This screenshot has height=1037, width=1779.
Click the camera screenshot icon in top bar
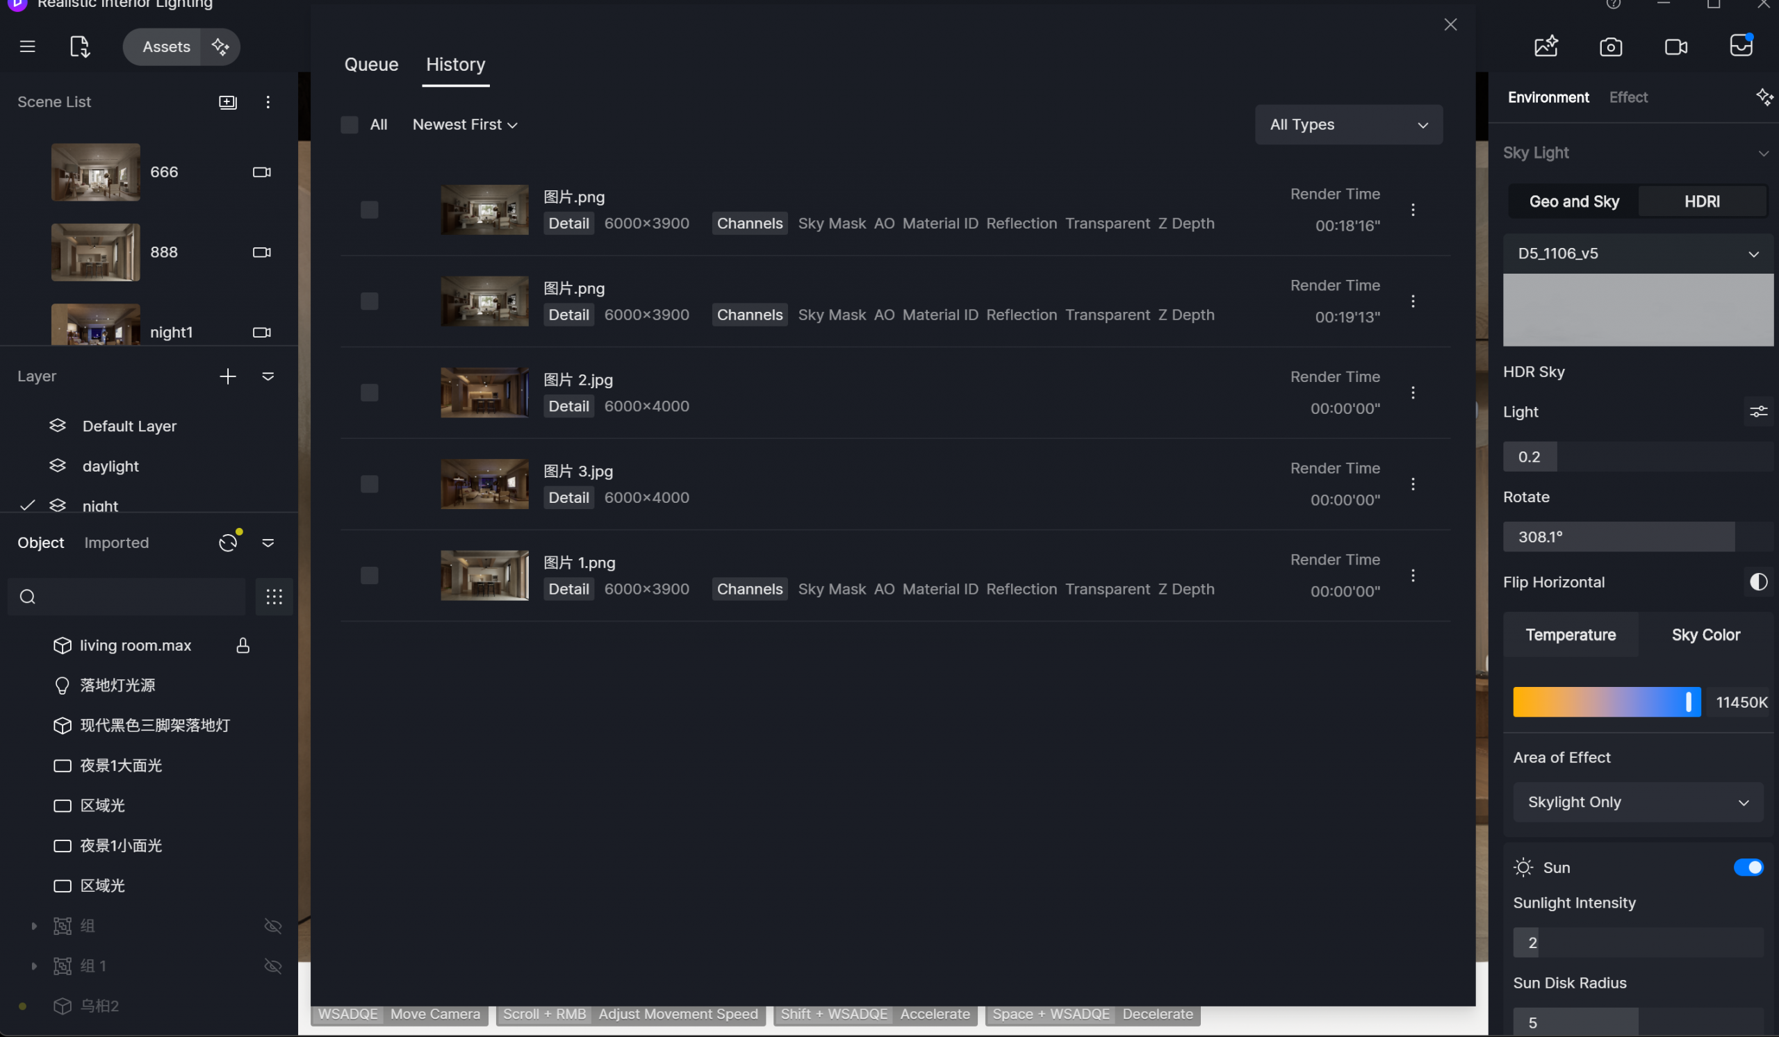1610,47
